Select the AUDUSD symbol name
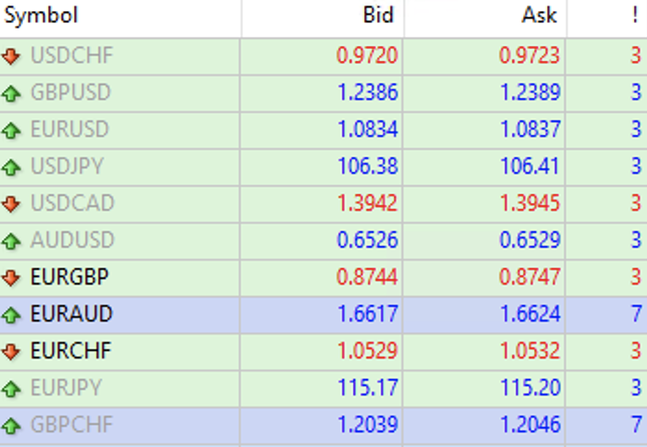The width and height of the screenshot is (647, 447). [x=72, y=240]
